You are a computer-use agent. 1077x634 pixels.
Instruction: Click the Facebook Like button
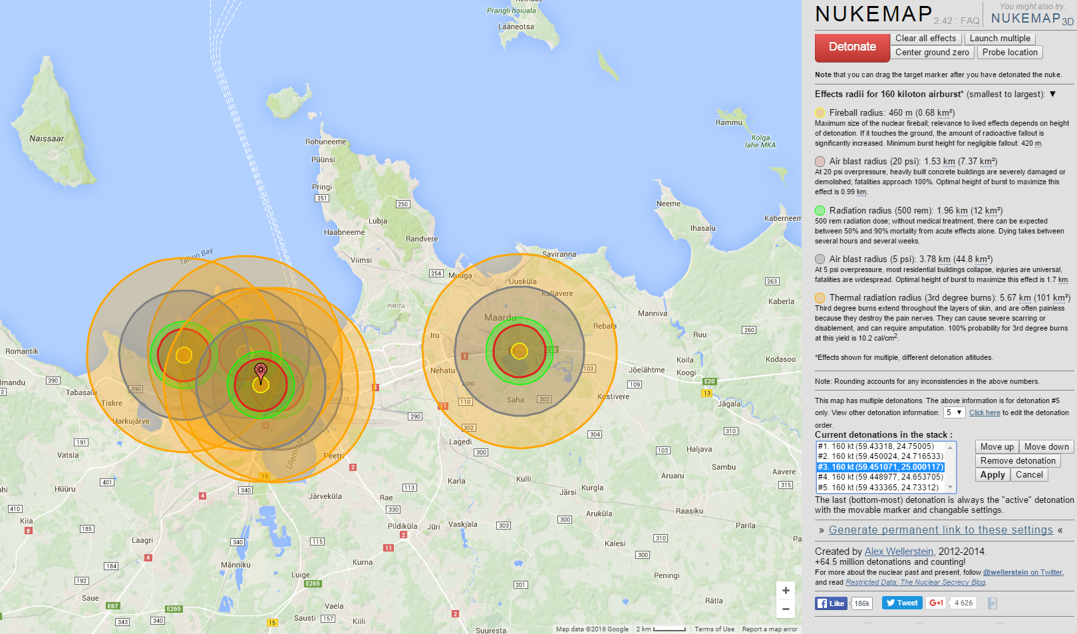[830, 603]
